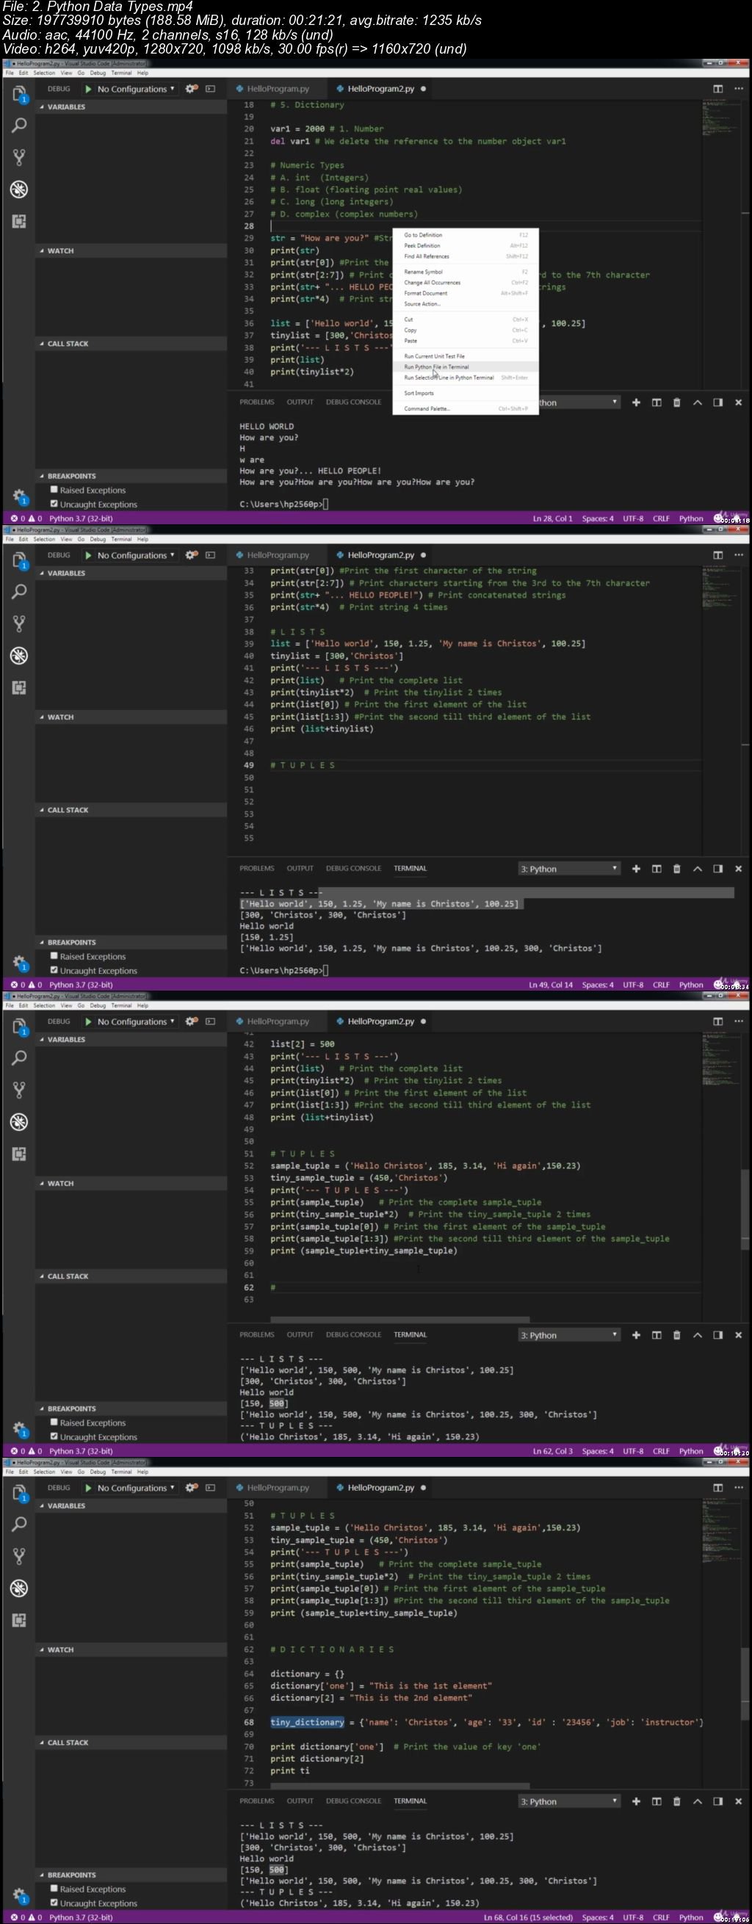Create new terminal with plus, Ln 49 frame
This screenshot has width=752, height=1924.
click(x=636, y=869)
